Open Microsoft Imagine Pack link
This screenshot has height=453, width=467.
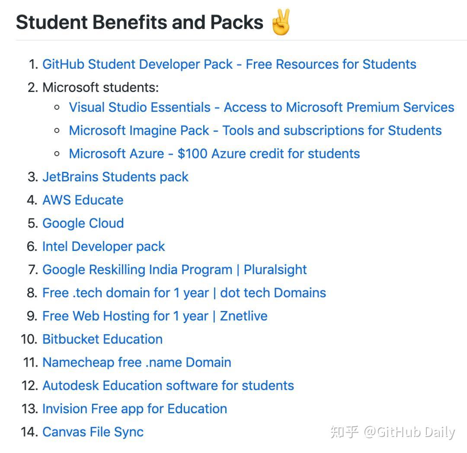coord(255,130)
